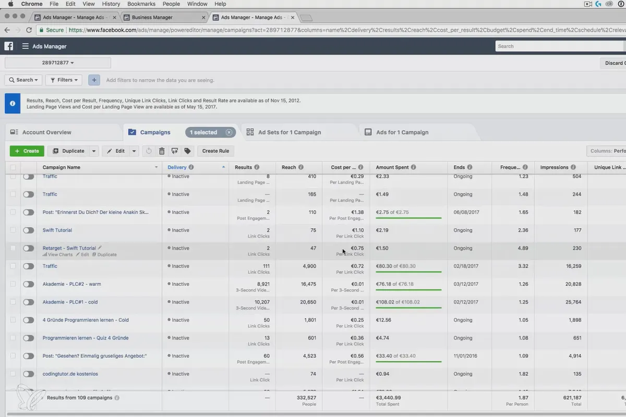Click the blue plus add-filter icon
Image resolution: width=626 pixels, height=417 pixels.
(x=94, y=80)
